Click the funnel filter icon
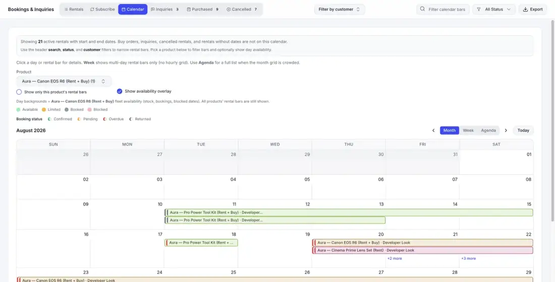 pyautogui.click(x=478, y=10)
